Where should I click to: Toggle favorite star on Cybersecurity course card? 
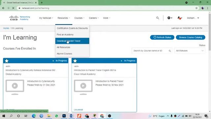[x=7, y=61]
